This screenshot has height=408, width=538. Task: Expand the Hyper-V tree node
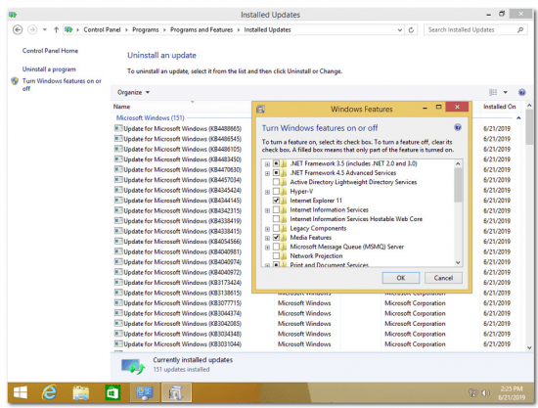tap(267, 192)
